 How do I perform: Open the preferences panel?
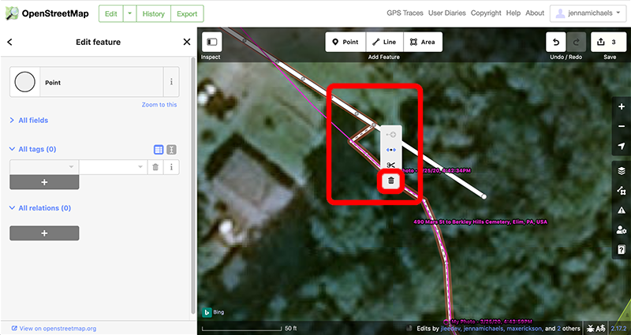click(x=622, y=230)
